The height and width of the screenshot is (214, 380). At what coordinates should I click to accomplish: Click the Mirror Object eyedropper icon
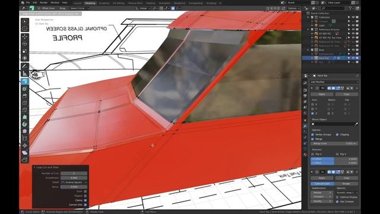tap(356, 124)
